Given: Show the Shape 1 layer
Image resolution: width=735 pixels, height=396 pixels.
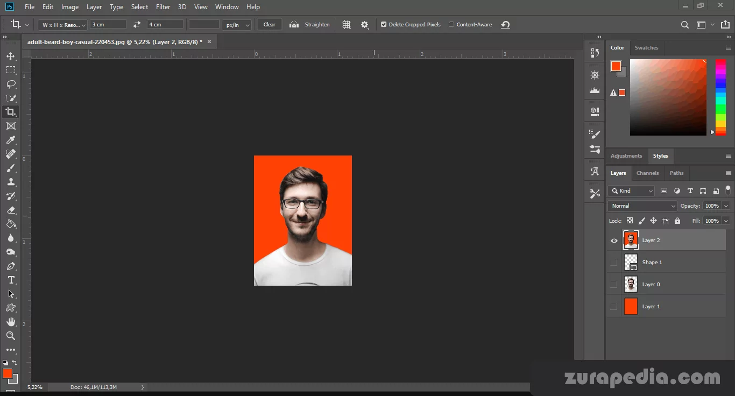Looking at the screenshot, I should coord(614,263).
